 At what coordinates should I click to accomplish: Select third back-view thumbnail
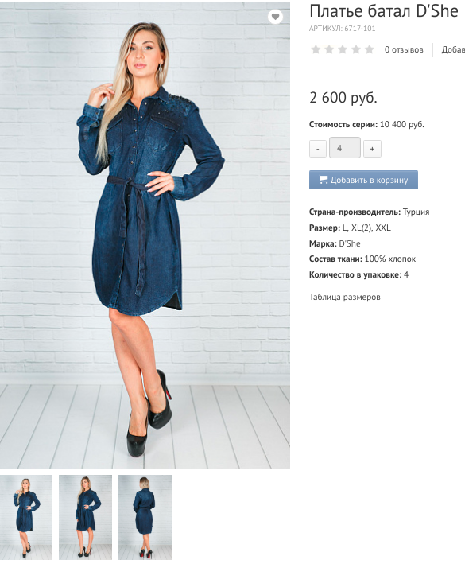click(x=145, y=517)
